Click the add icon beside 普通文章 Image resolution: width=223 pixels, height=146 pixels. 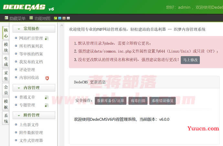coord(47,97)
